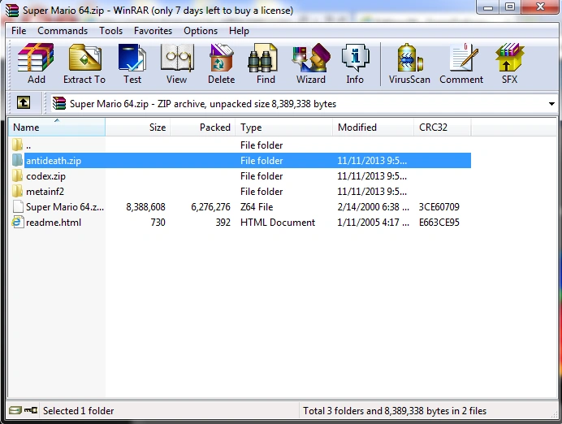Image resolution: width=562 pixels, height=424 pixels.
Task: Click the Delete files icon
Action: click(x=221, y=63)
